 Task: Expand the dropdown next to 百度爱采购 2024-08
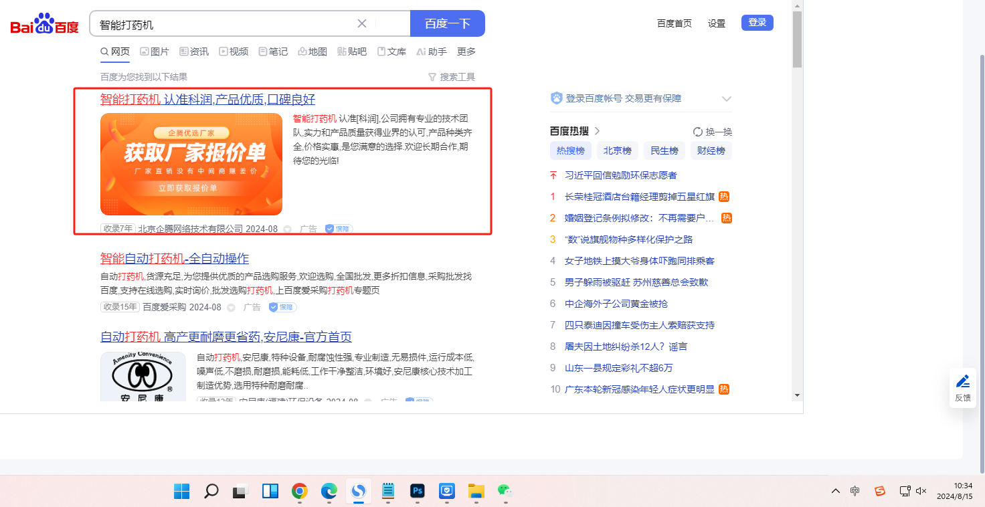point(232,308)
